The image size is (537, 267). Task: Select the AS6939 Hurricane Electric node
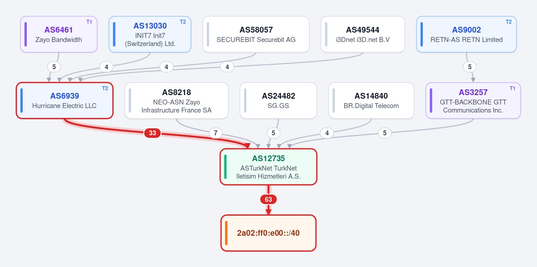click(x=64, y=100)
